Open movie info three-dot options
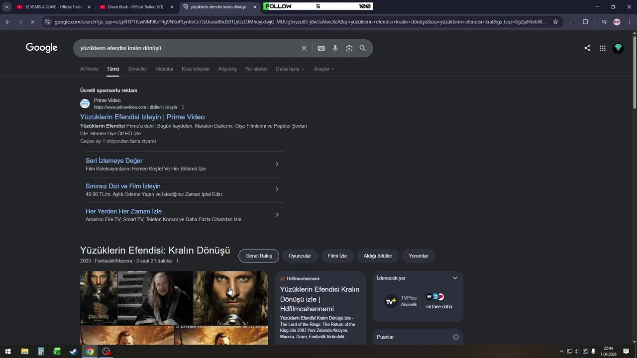The height and width of the screenshot is (358, 637). [177, 261]
